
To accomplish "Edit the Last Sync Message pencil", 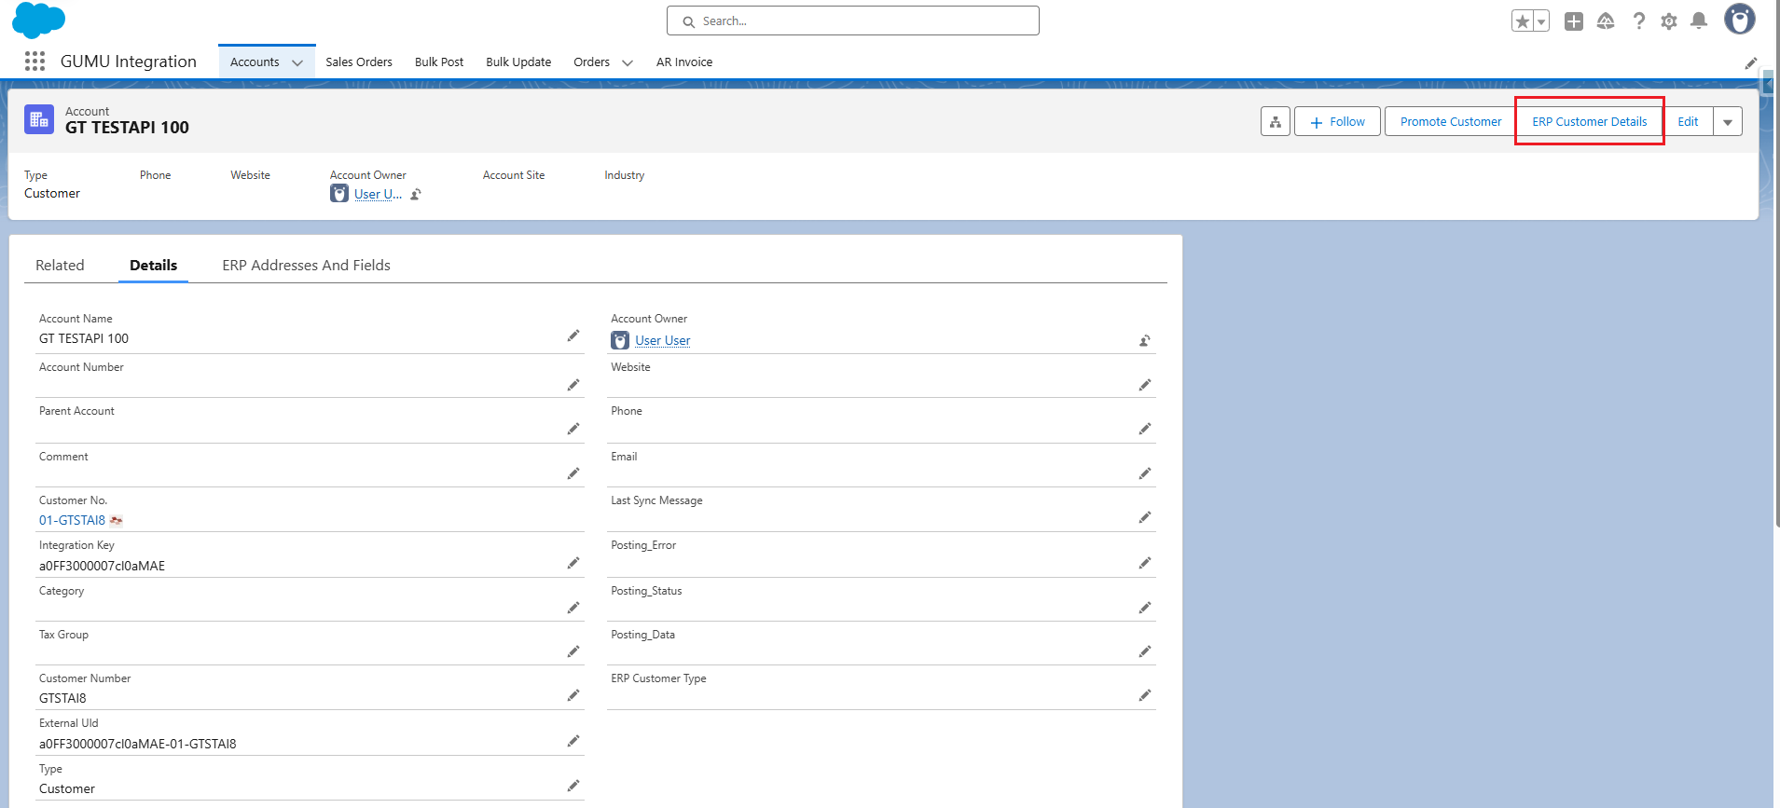I will point(1145,517).
